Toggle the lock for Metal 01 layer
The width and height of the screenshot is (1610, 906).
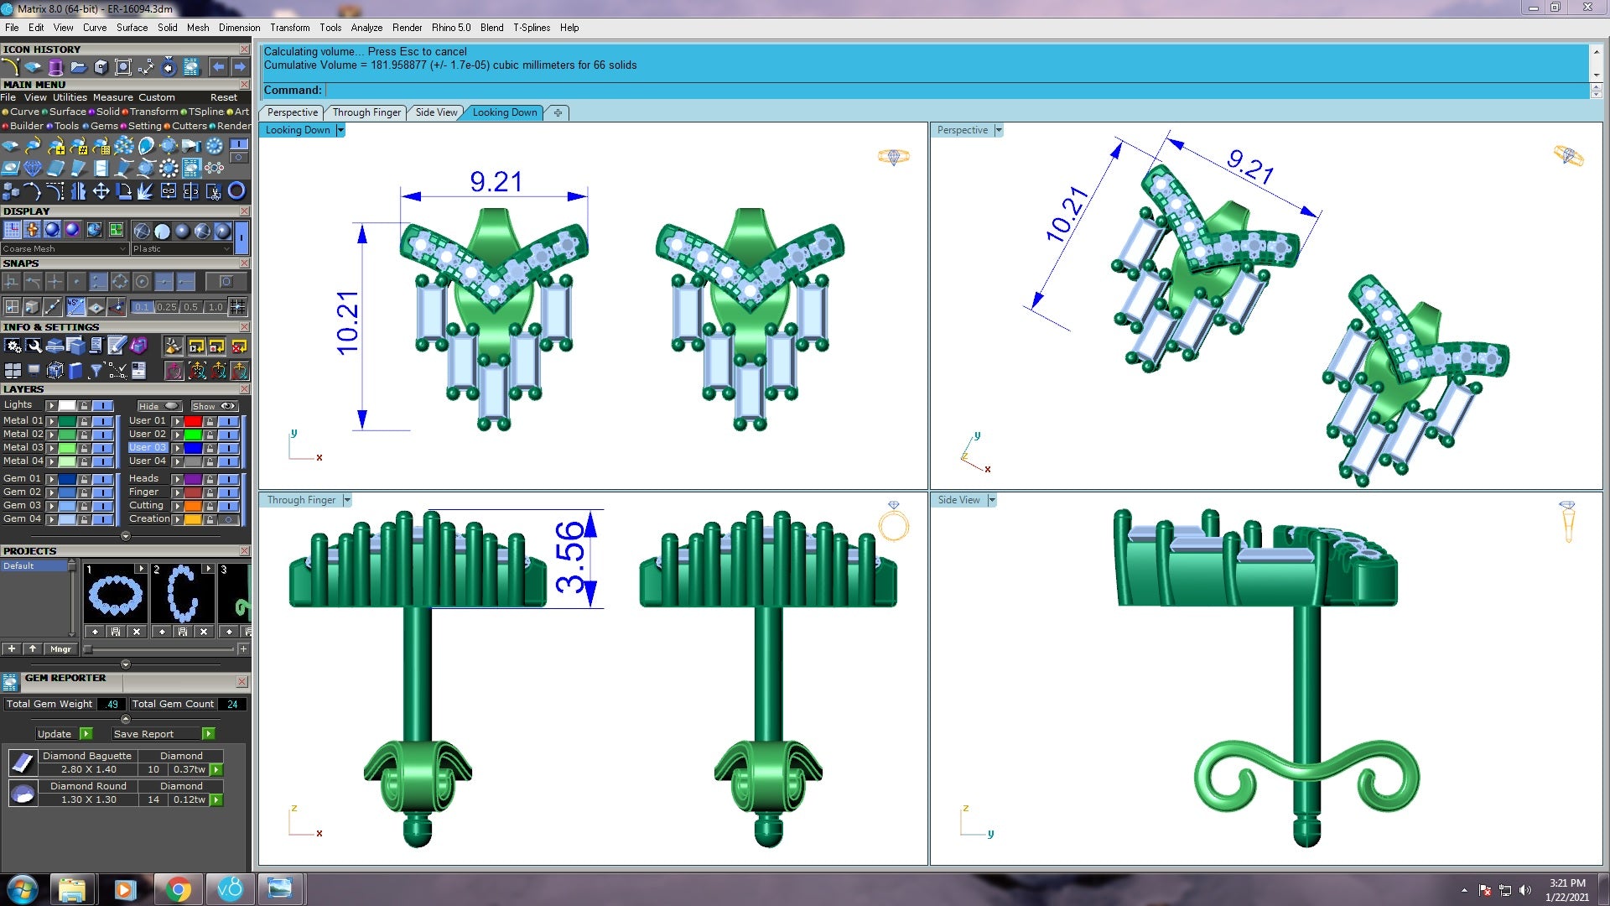pos(84,421)
